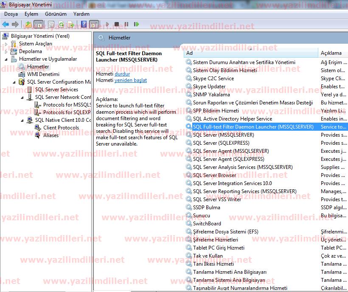Click the Restart Service icon
The width and height of the screenshot is (348, 292).
pos(136,24)
